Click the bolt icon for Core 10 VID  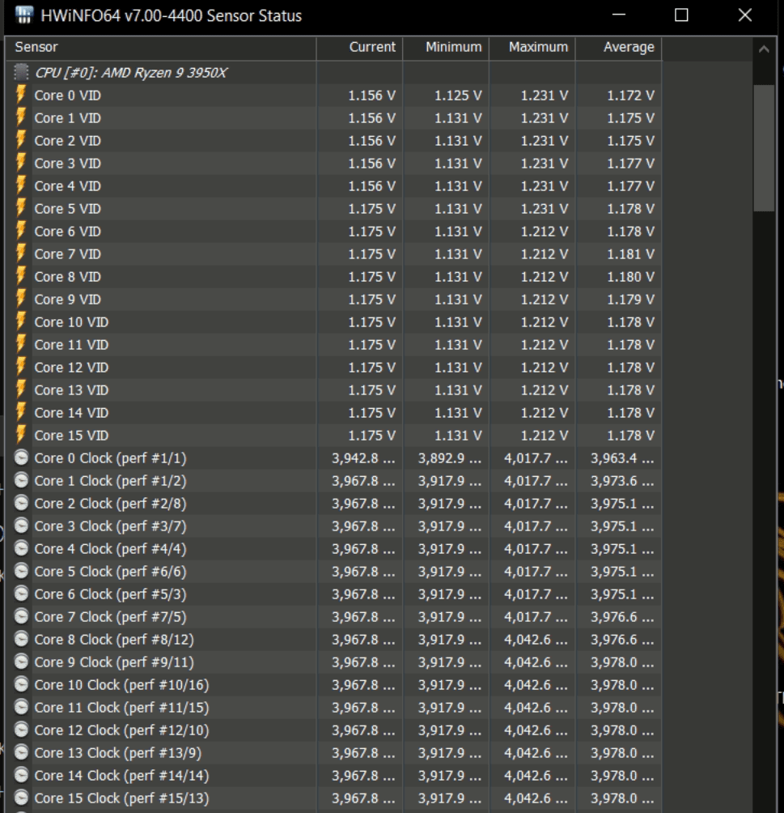21,322
